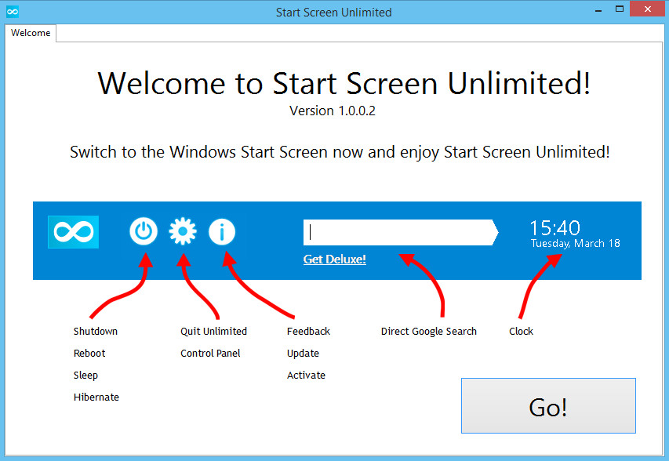Click the Update label

tap(303, 354)
